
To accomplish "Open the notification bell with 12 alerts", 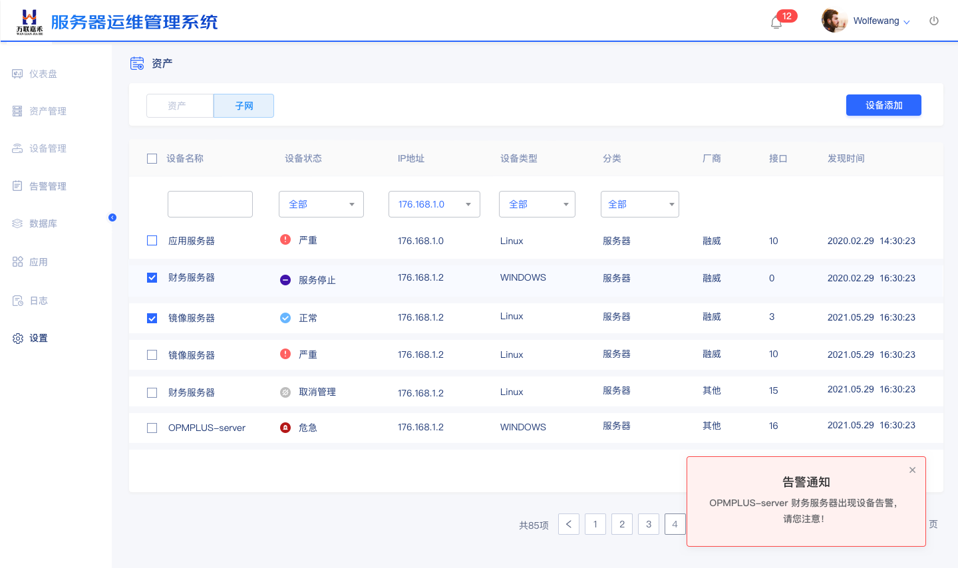I will tap(776, 23).
